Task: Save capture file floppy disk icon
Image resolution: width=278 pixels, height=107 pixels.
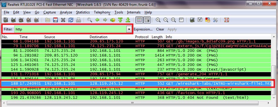Action: click(x=55, y=20)
